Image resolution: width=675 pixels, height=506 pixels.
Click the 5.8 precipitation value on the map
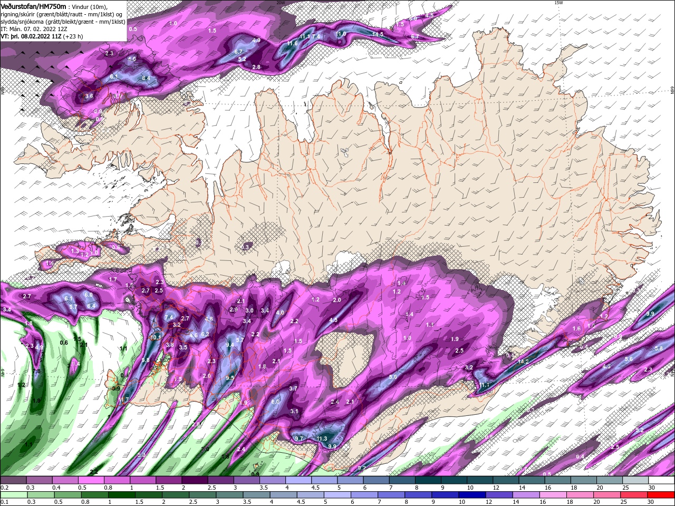tap(659, 349)
